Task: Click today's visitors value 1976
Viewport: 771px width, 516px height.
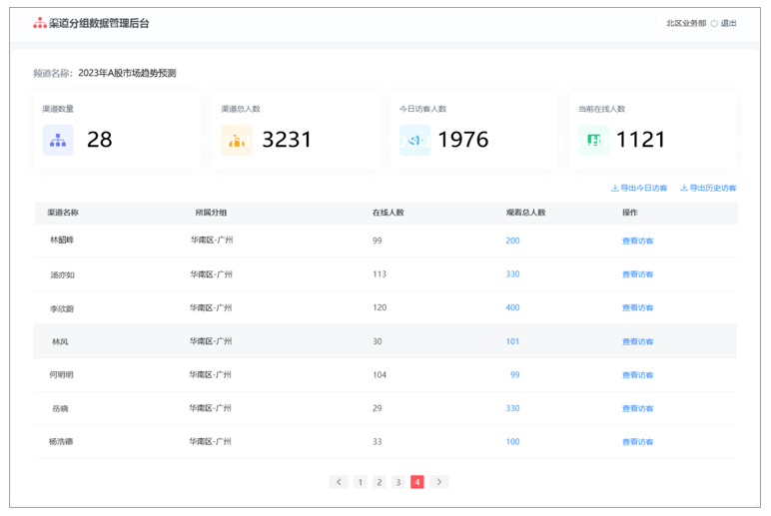Action: click(463, 140)
